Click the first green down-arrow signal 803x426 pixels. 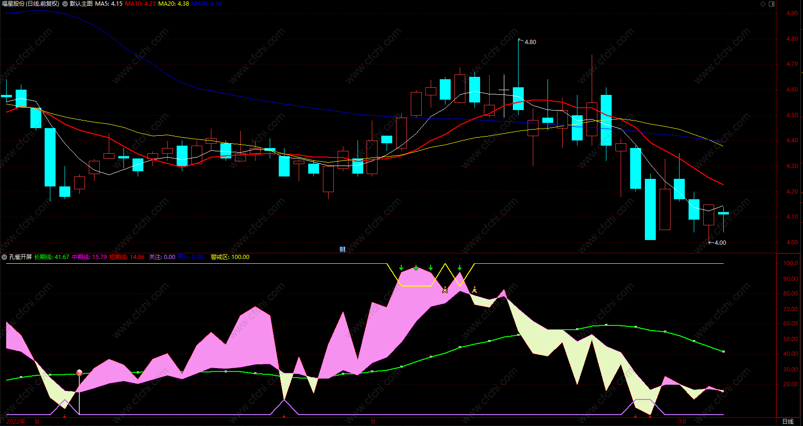pyautogui.click(x=401, y=268)
